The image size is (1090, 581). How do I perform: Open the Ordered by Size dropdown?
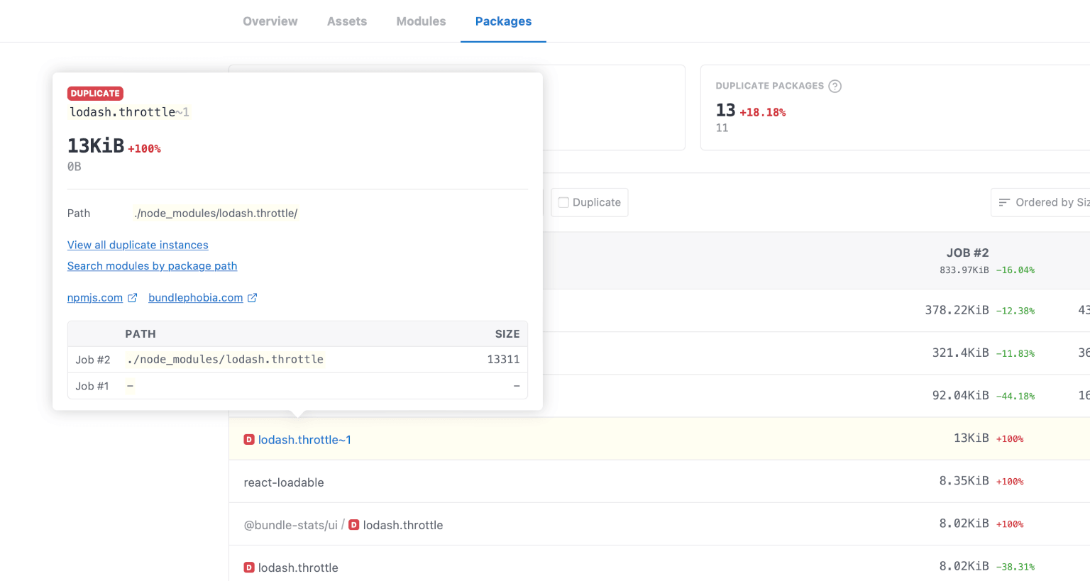click(1041, 202)
